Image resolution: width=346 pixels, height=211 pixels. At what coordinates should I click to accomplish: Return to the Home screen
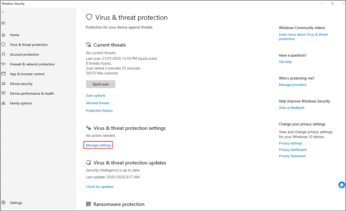pyautogui.click(x=14, y=35)
